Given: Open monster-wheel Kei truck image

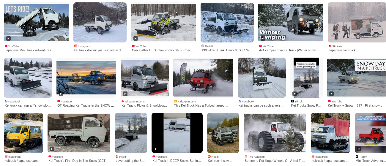Looking at the screenshot, I should (275, 133).
